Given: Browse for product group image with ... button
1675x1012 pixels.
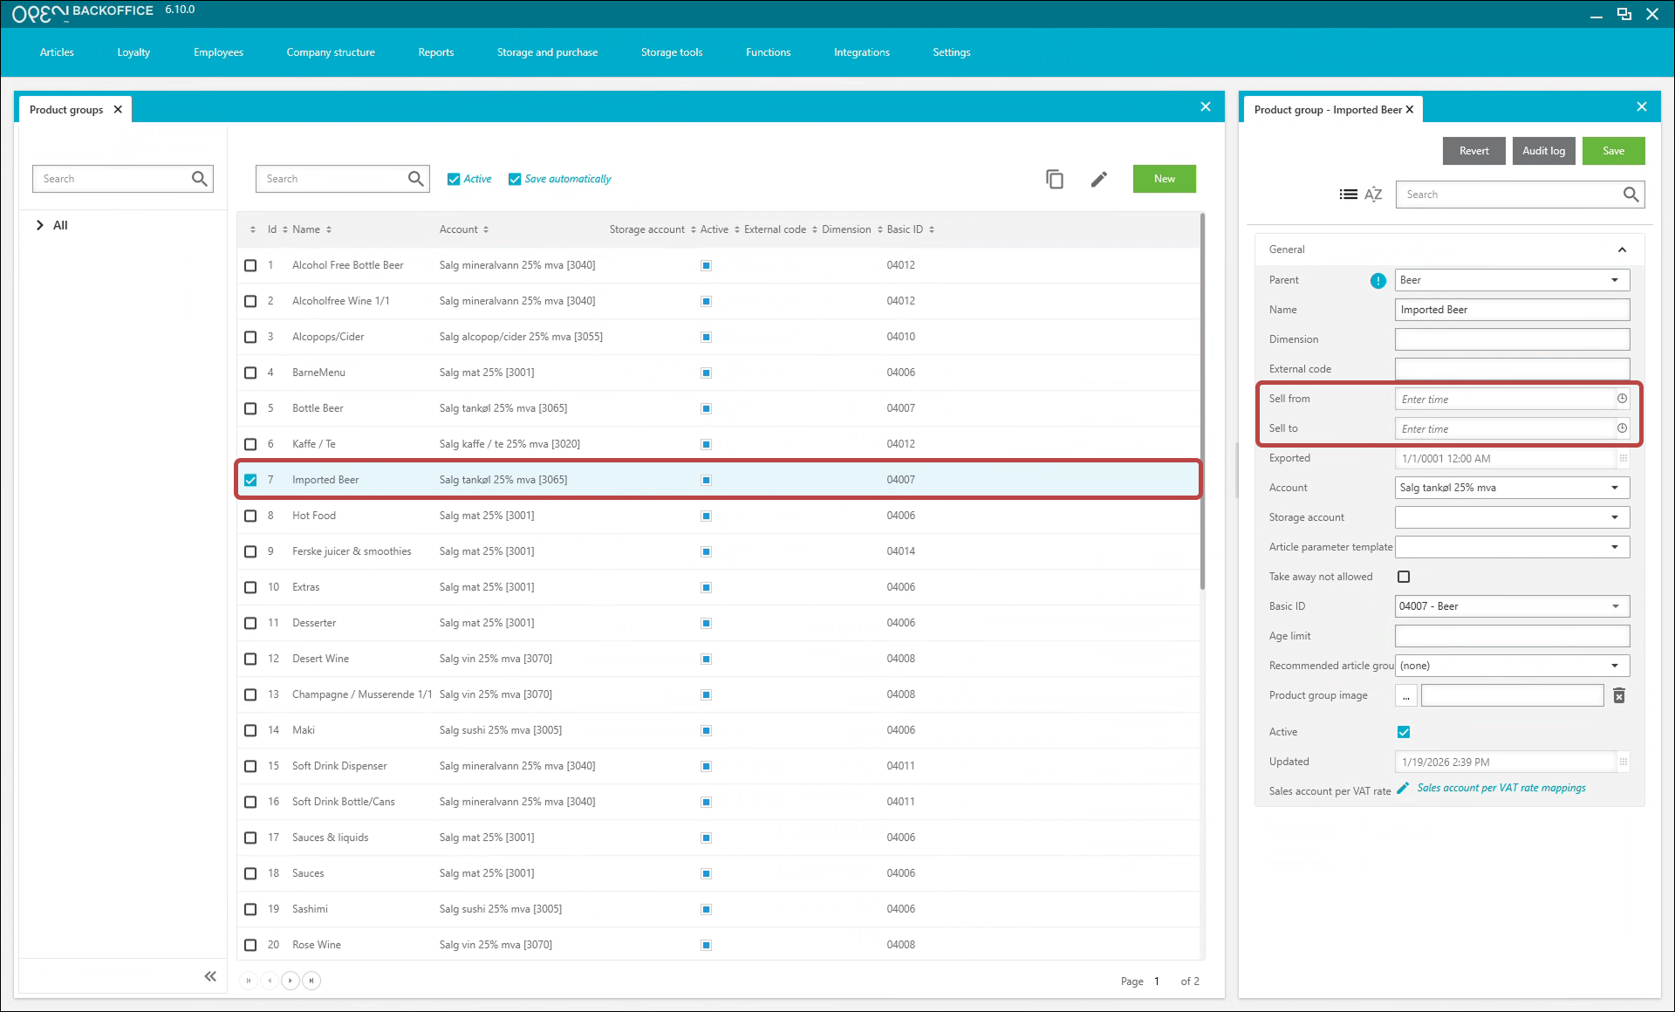Looking at the screenshot, I should tap(1406, 695).
